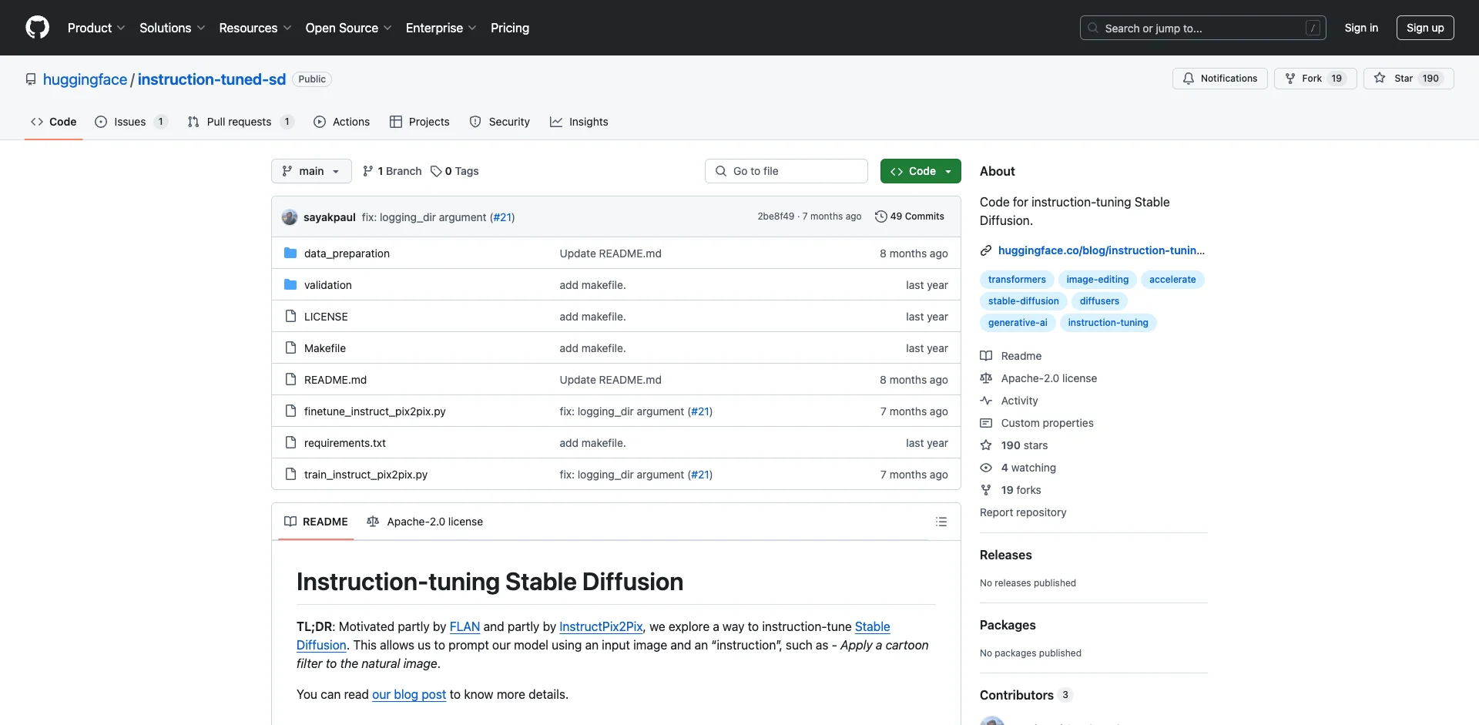Open the 'our blog post' link
Screen dimensions: 1479x725
pos(409,694)
